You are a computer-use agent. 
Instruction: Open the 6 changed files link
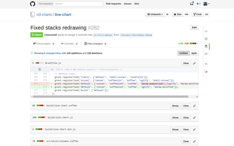point(52,53)
